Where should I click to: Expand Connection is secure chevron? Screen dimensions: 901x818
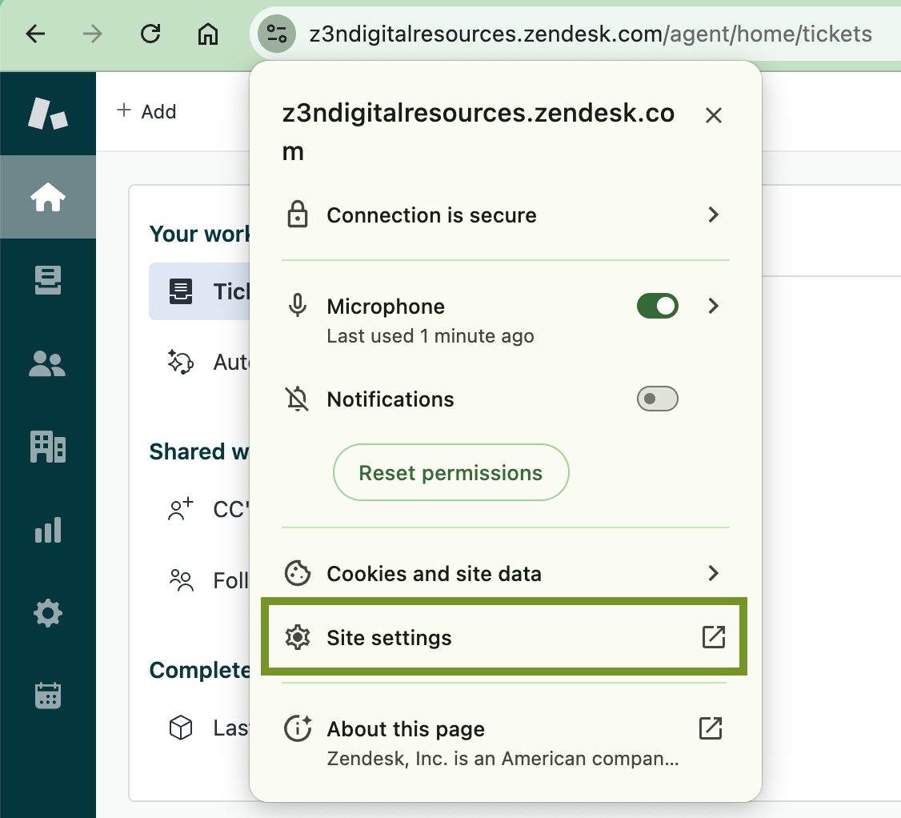pos(713,215)
